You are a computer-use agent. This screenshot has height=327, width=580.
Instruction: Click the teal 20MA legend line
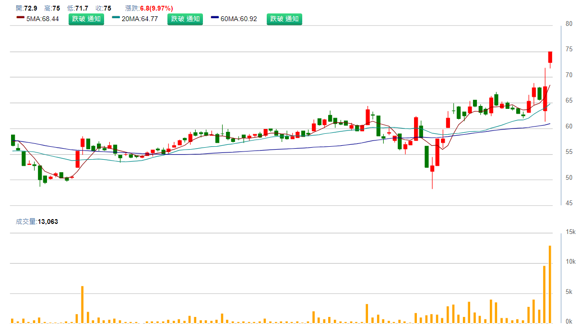pyautogui.click(x=116, y=18)
